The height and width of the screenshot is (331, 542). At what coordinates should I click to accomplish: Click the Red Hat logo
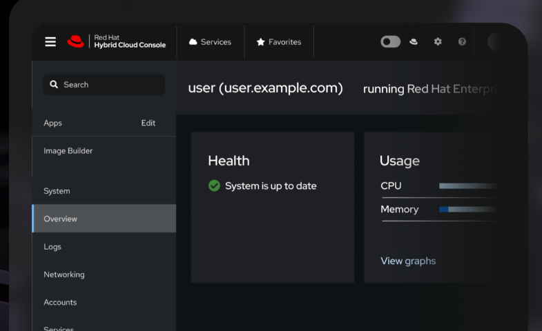coord(75,42)
